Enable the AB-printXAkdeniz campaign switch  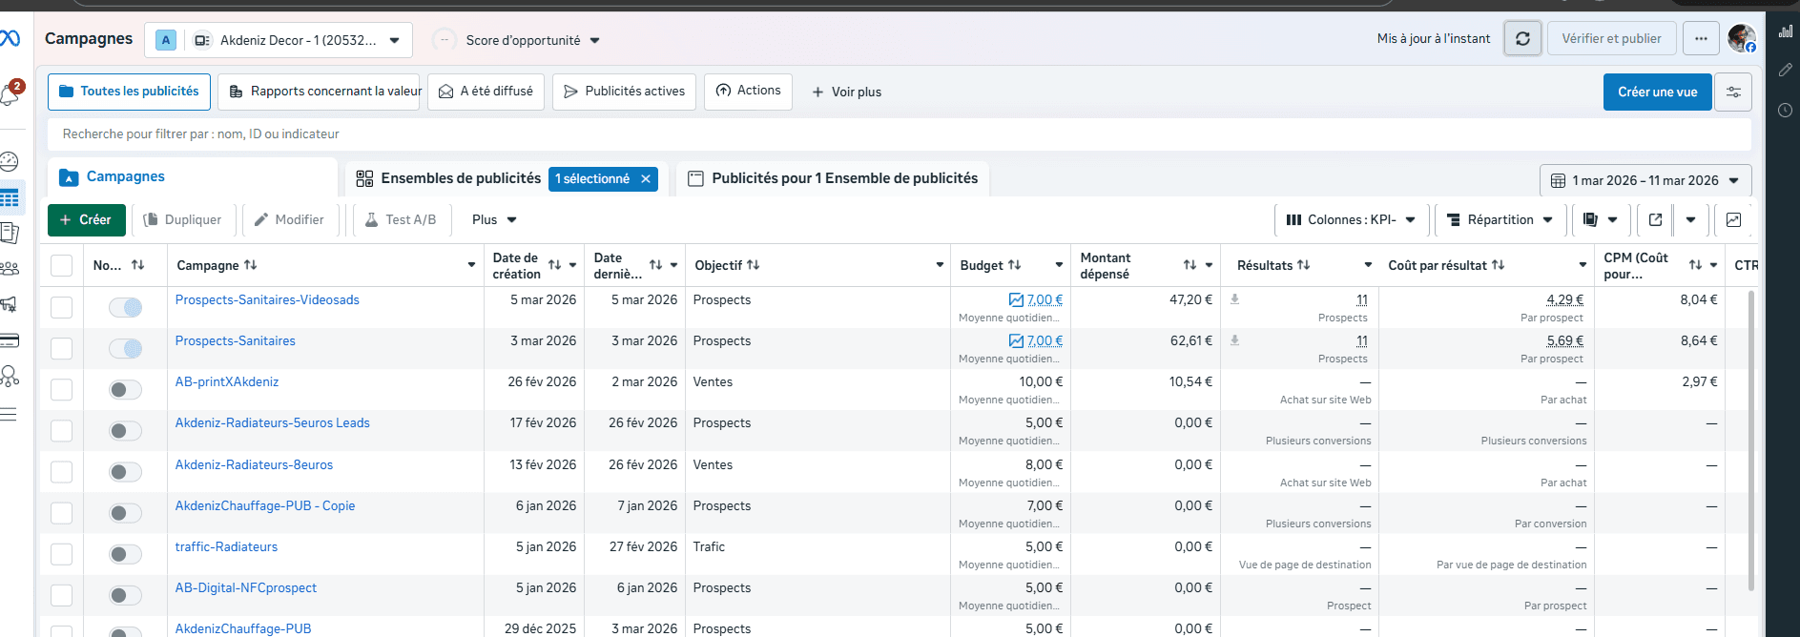[x=126, y=389]
